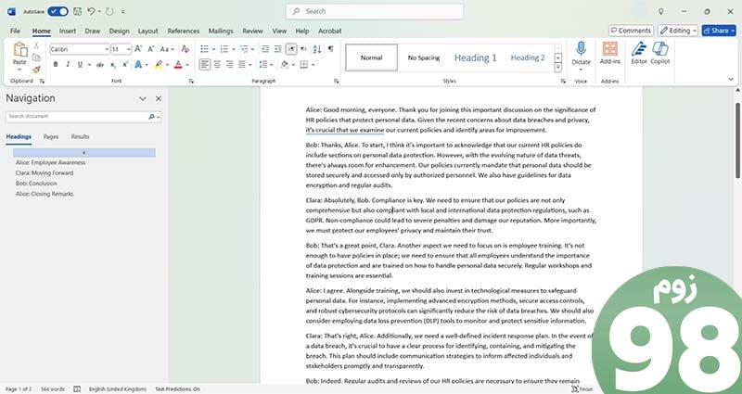742x394 pixels.
Task: Undo the last action
Action: (91, 11)
